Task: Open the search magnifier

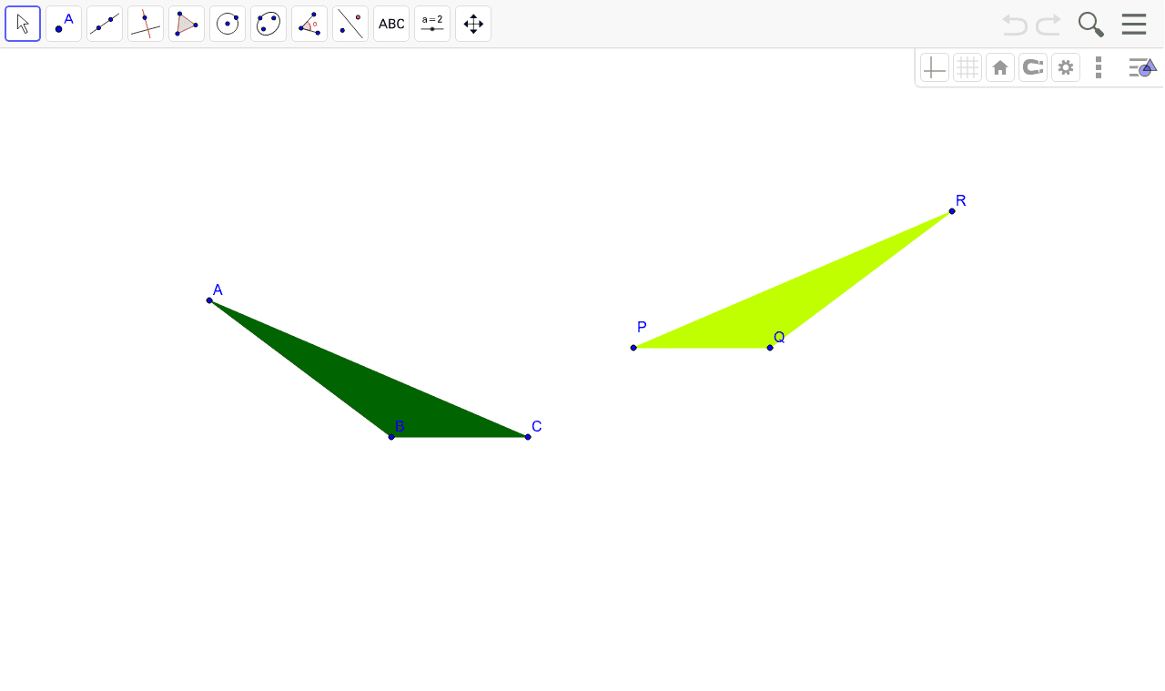Action: click(1090, 25)
